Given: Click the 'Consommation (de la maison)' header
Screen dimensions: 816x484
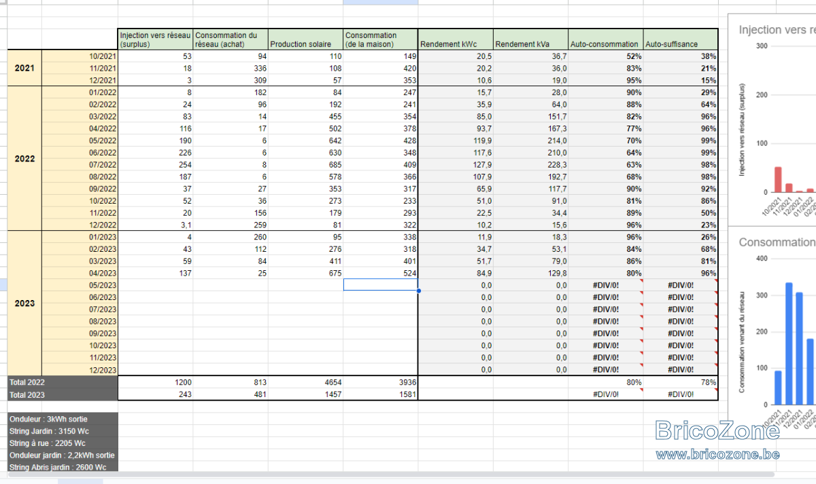Looking at the screenshot, I should pos(380,39).
